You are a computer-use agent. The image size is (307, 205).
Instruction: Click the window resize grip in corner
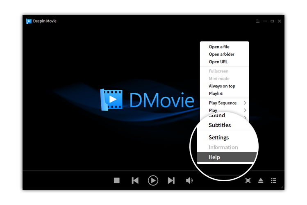pos(282,187)
